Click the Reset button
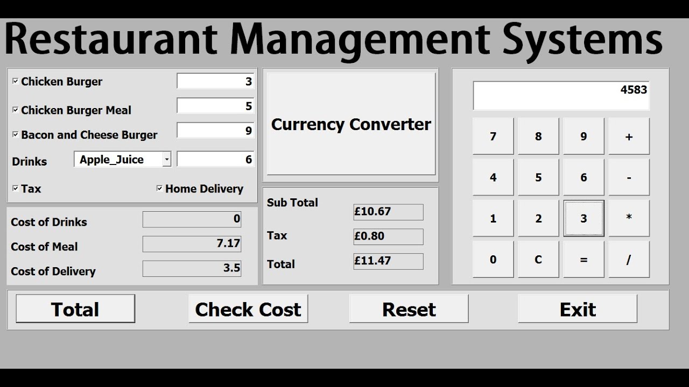 click(x=409, y=309)
